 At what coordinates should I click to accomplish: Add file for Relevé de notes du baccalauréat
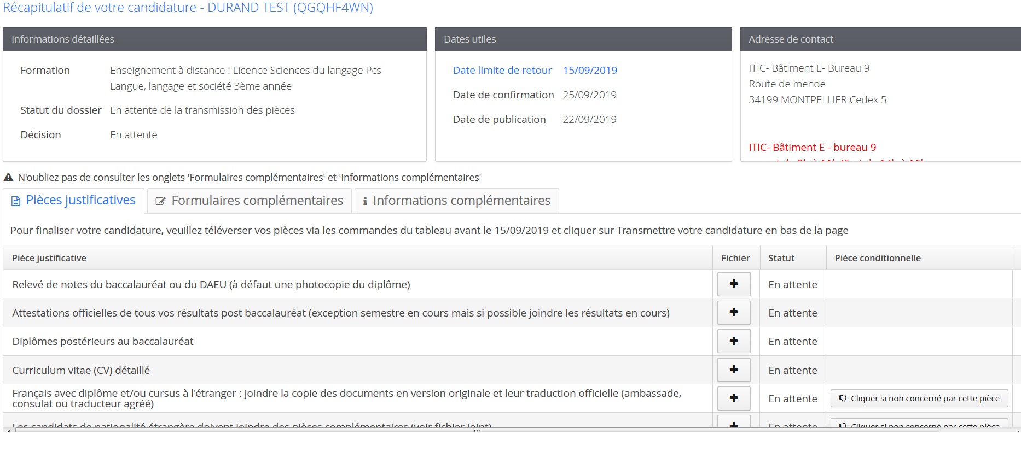(734, 284)
